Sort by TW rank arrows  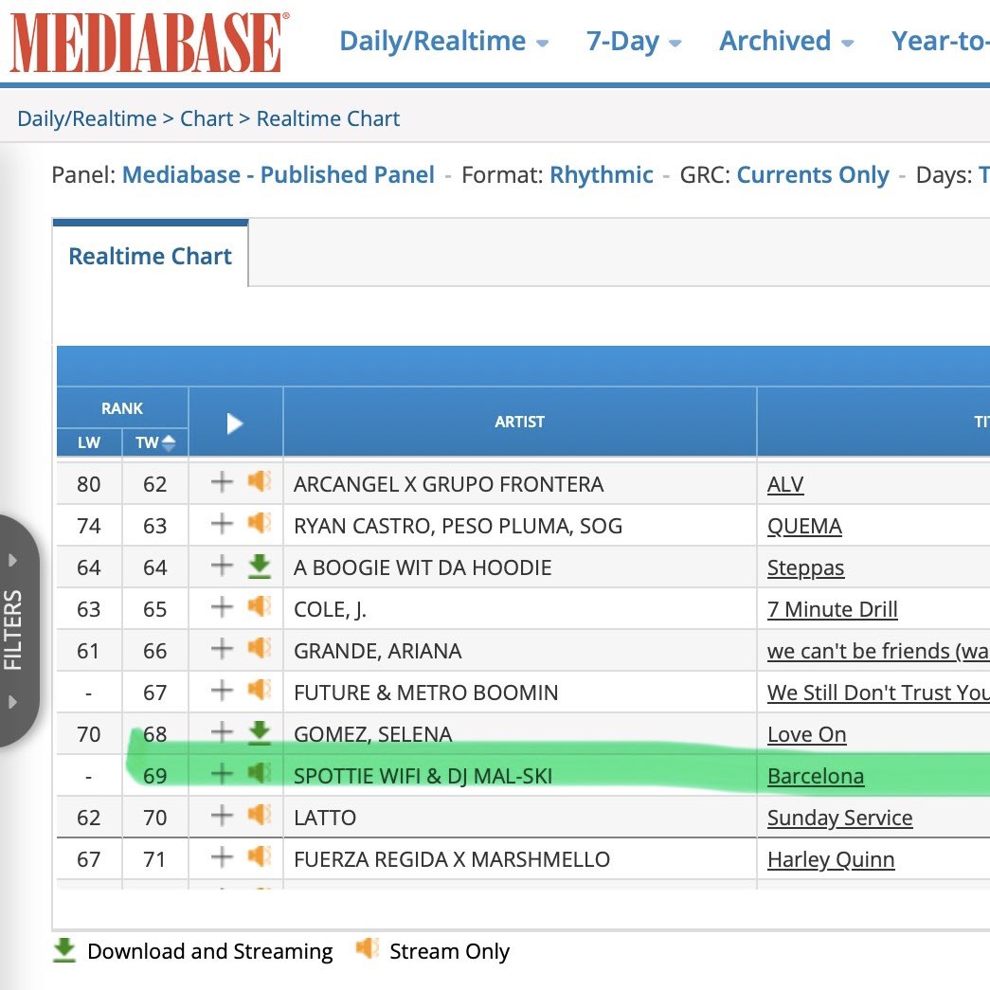(169, 442)
